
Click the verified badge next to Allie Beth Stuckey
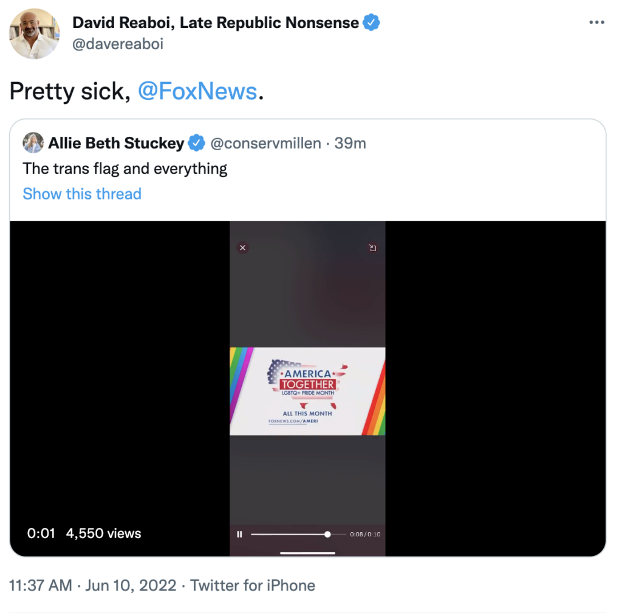[x=196, y=144]
